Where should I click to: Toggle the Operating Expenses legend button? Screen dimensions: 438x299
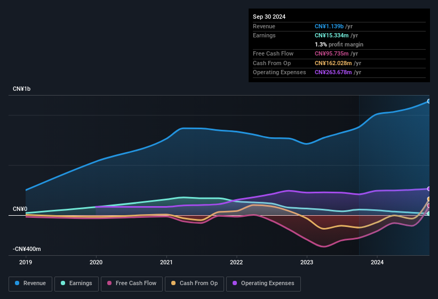coord(263,284)
